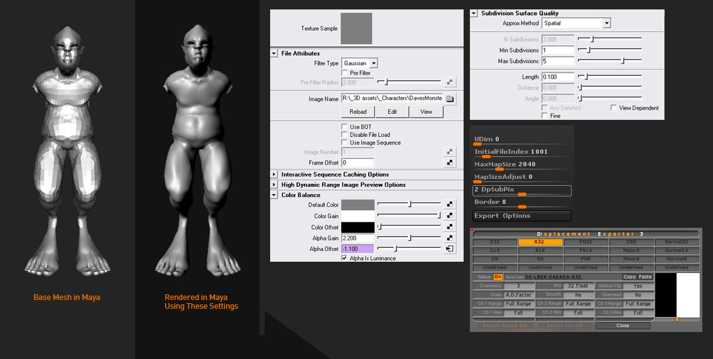Open the folder browser beside Image Name
The width and height of the screenshot is (713, 359).
coord(450,99)
